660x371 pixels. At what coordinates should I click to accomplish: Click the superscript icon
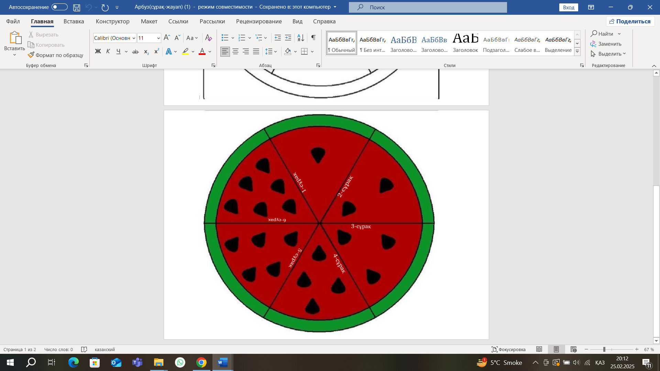[157, 52]
